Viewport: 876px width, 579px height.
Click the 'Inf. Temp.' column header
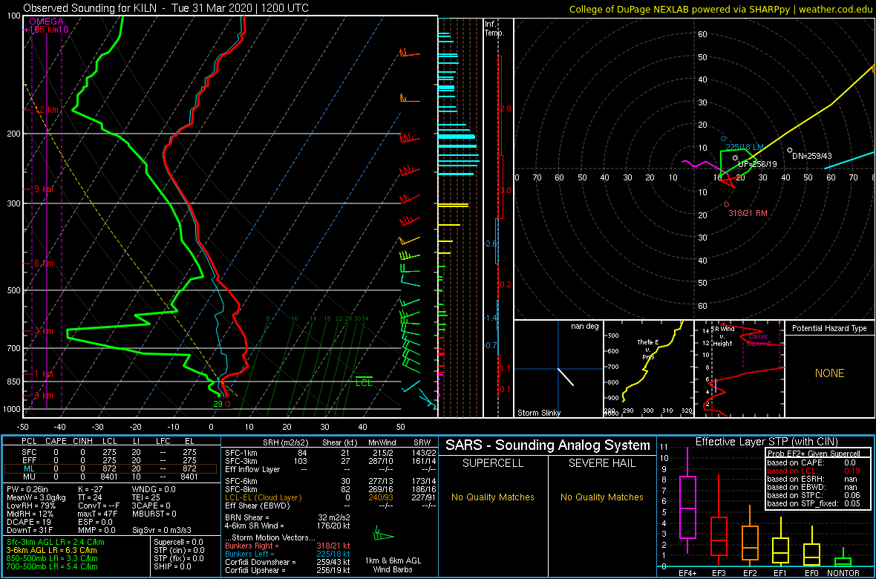(x=494, y=28)
